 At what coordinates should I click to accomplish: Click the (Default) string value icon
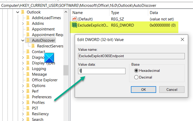pos(74,19)
